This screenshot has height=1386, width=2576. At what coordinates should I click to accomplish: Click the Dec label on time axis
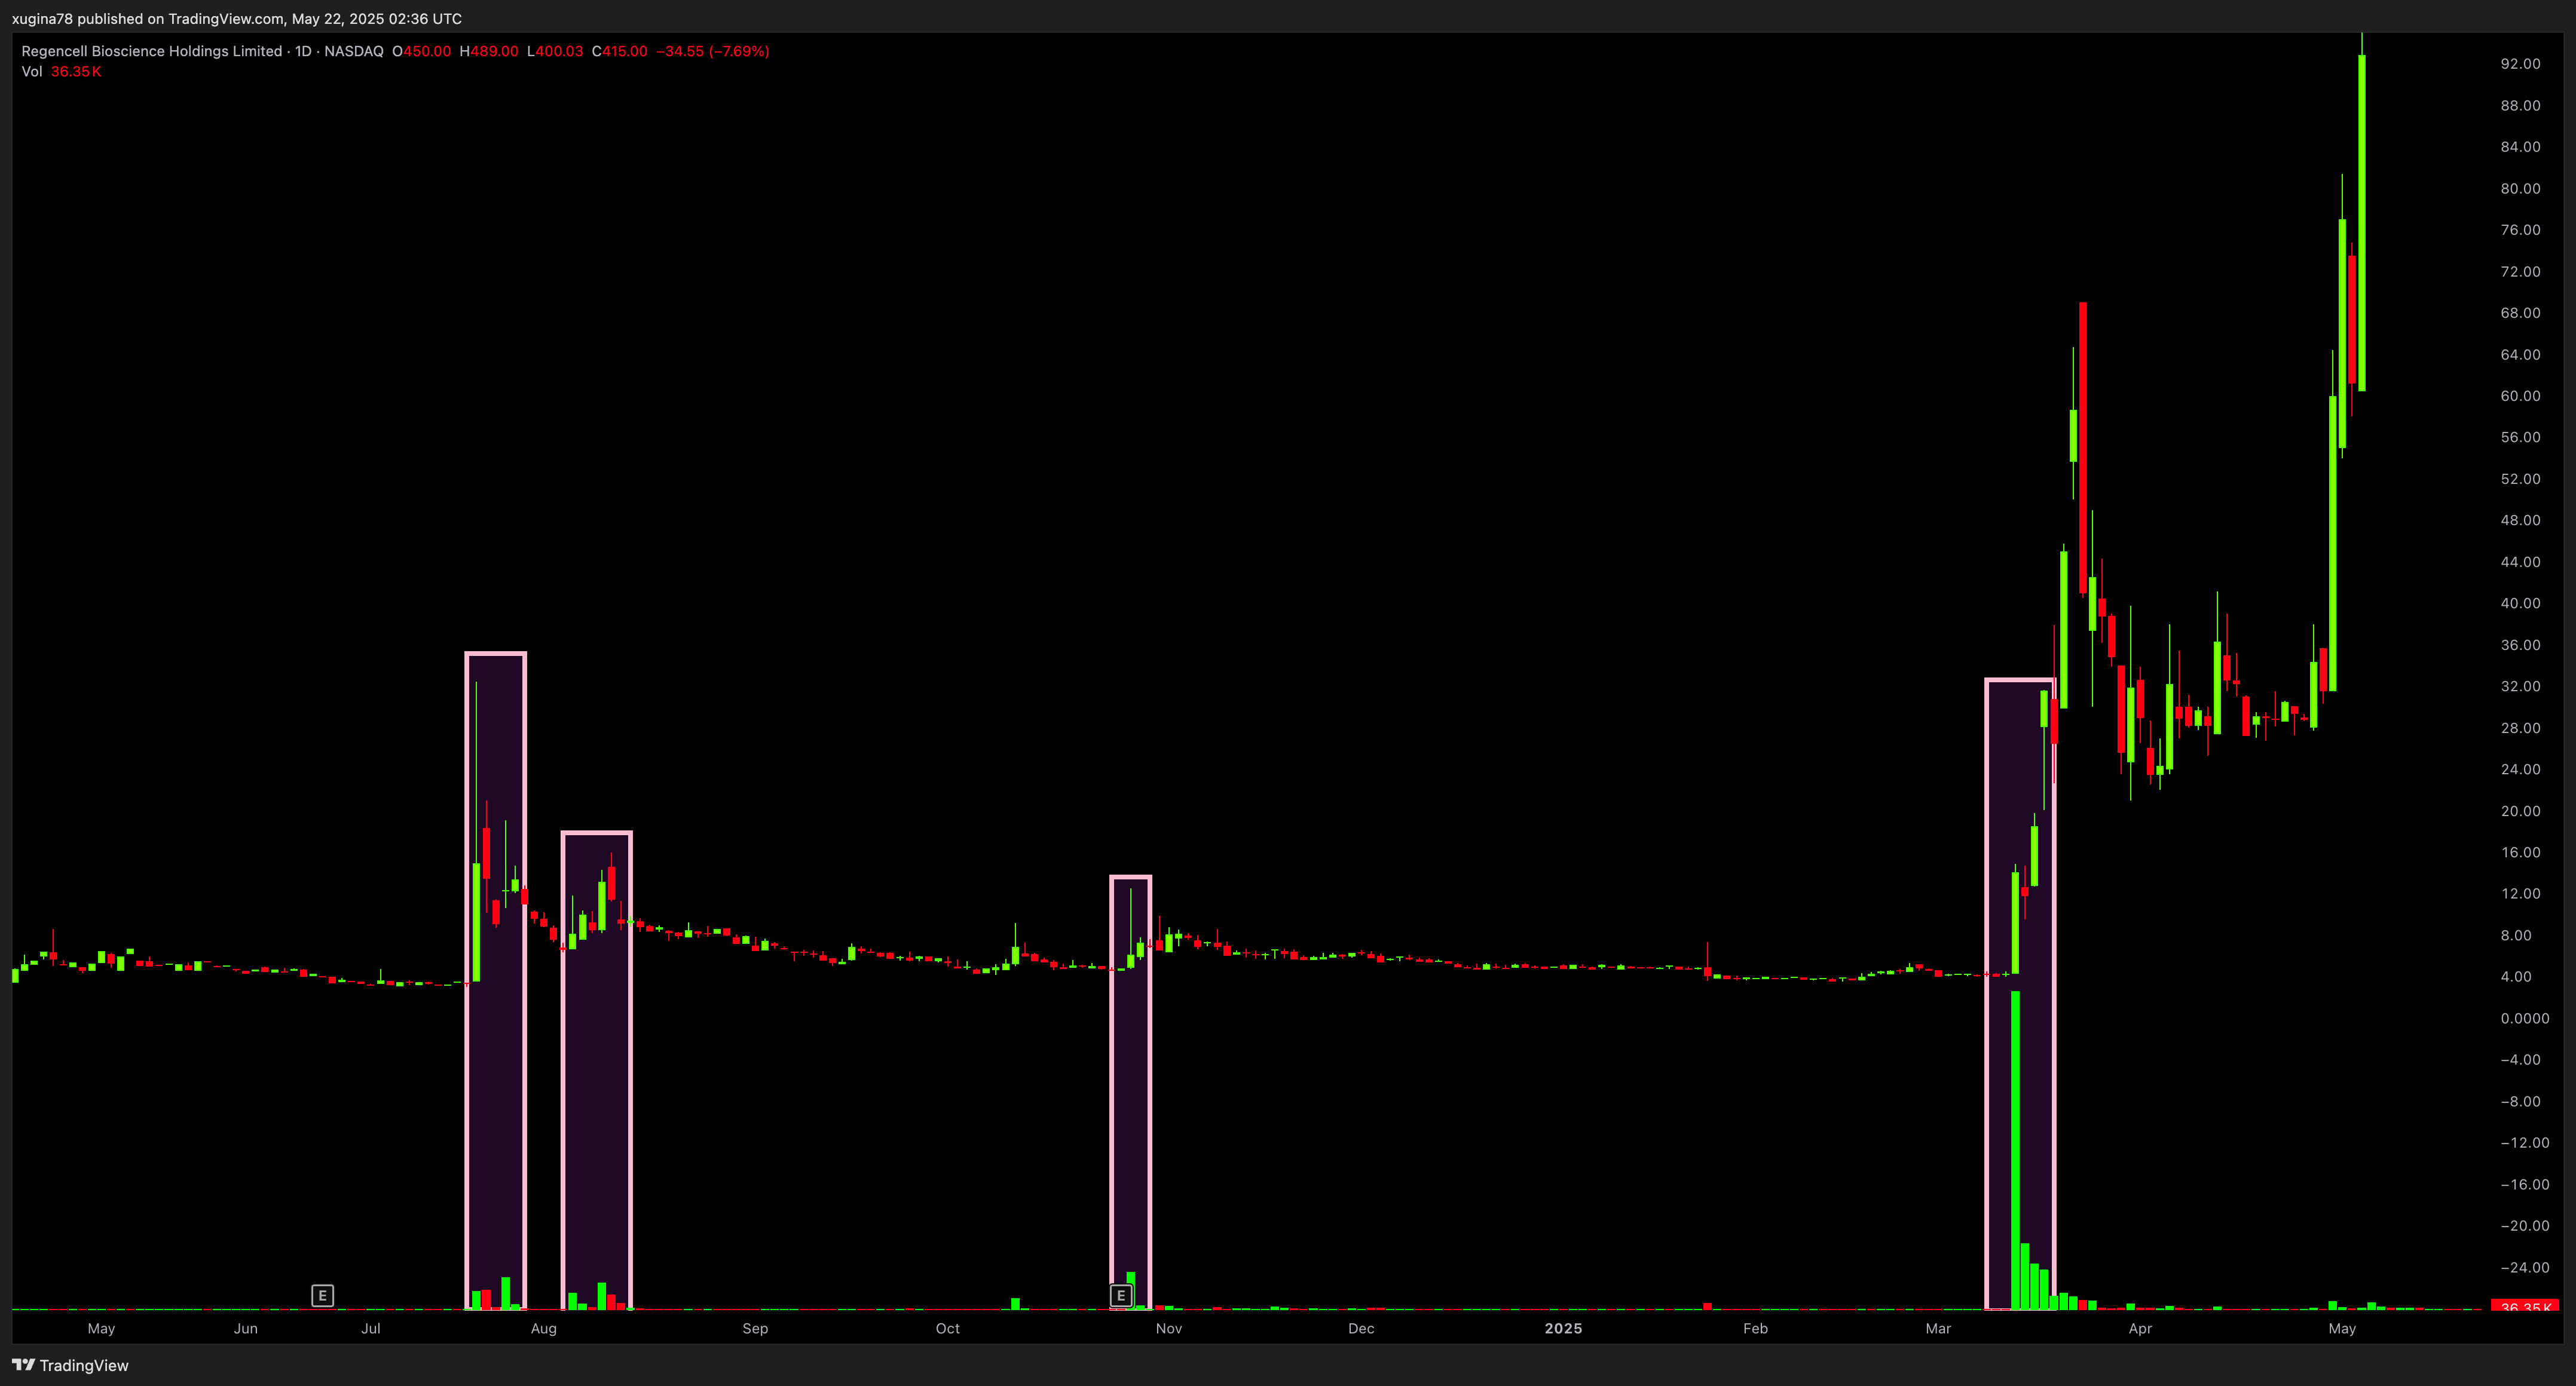pyautogui.click(x=1361, y=1328)
